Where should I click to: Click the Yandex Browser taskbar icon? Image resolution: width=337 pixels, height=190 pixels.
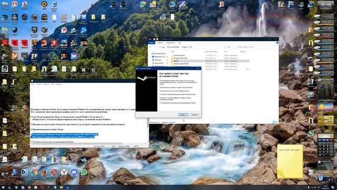[35, 187]
